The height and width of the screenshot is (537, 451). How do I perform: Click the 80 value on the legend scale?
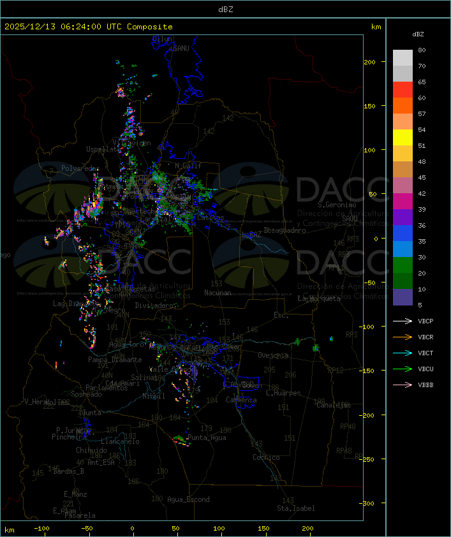[422, 50]
